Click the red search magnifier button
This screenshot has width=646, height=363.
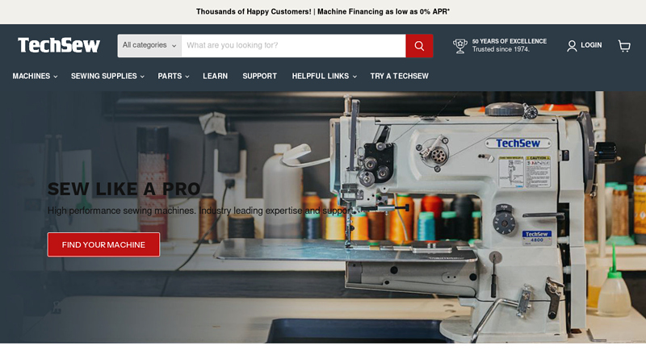coord(419,46)
